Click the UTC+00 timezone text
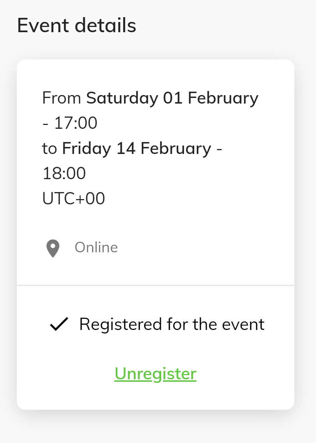The width and height of the screenshot is (316, 443). pyautogui.click(x=74, y=199)
